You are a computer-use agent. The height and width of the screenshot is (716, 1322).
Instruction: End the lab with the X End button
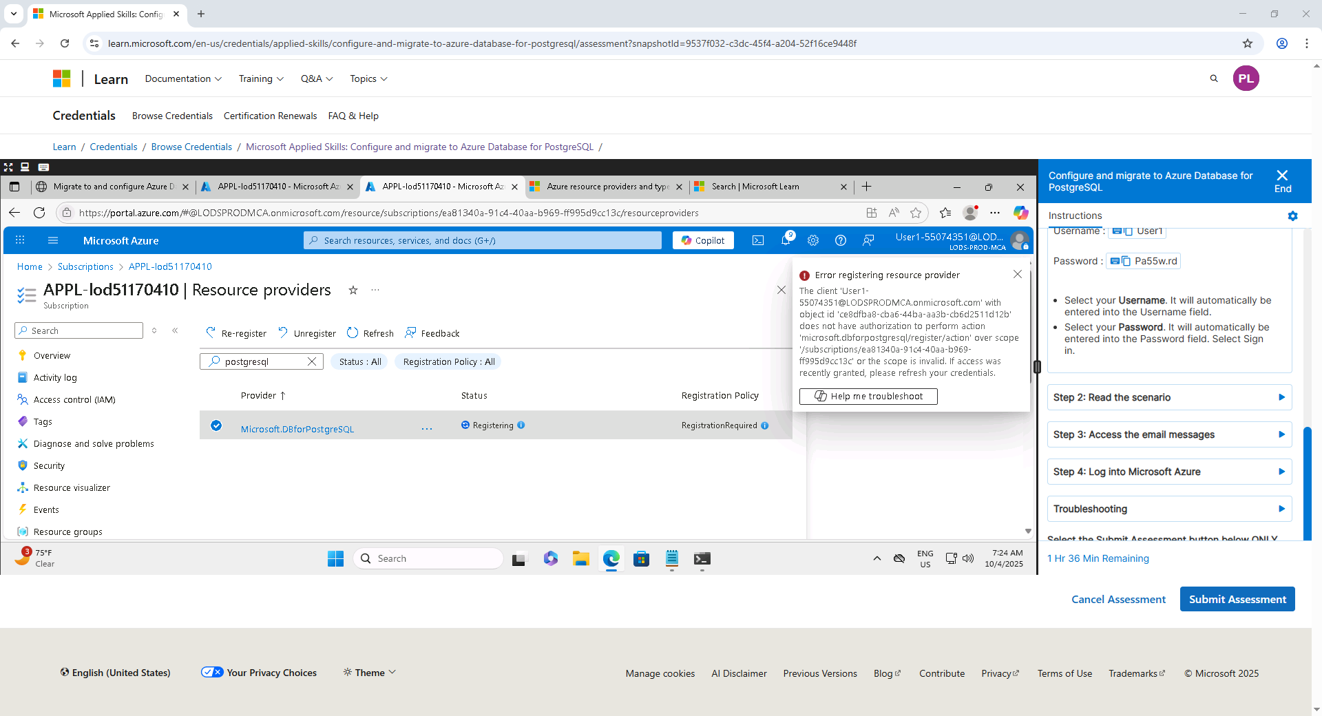(1282, 181)
